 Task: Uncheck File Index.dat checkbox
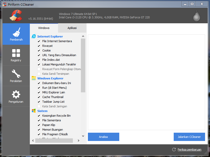click(39, 60)
